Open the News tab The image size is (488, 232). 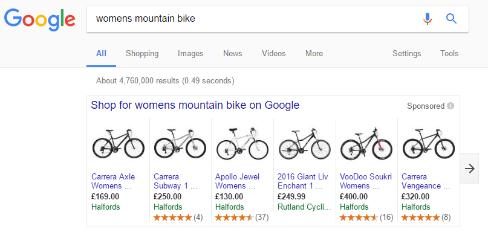[x=232, y=54]
